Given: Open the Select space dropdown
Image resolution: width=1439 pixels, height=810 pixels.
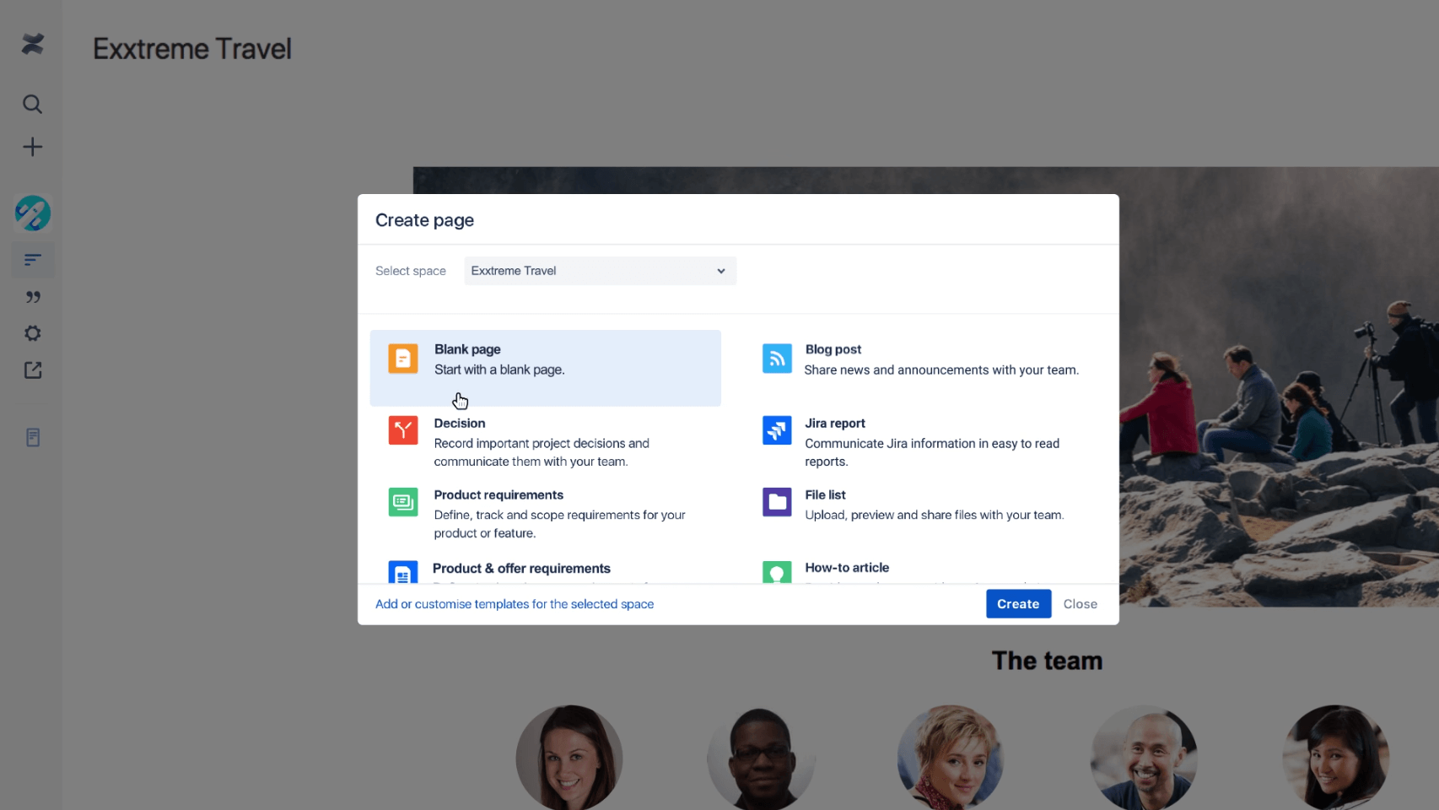Looking at the screenshot, I should coord(599,271).
